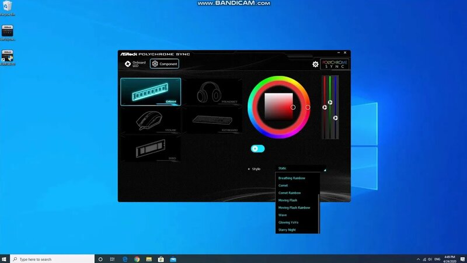The width and height of the screenshot is (467, 263).
Task: Open the Style dropdown showing Static
Action: coord(301,168)
